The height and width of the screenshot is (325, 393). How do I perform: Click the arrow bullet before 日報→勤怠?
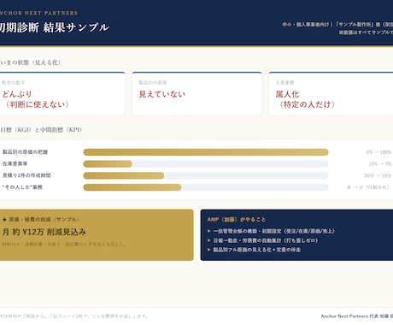209,240
